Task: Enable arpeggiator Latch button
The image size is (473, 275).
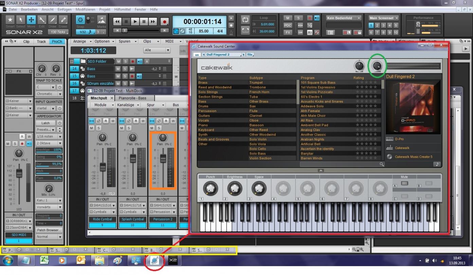Action: click(46, 123)
